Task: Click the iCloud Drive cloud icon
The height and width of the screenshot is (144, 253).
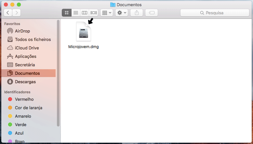Action: coord(10,48)
